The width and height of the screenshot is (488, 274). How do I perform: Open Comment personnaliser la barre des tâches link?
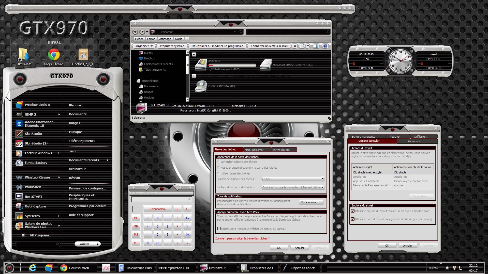[242, 238]
